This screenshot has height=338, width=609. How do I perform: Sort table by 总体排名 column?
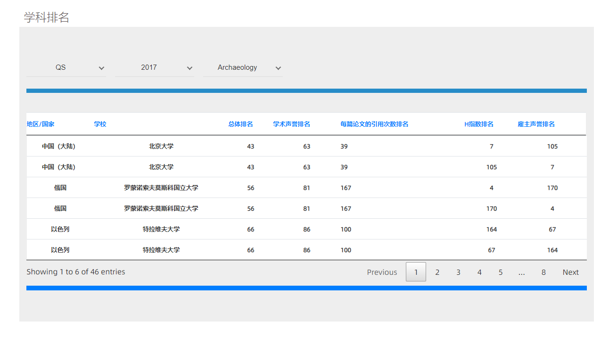point(241,124)
